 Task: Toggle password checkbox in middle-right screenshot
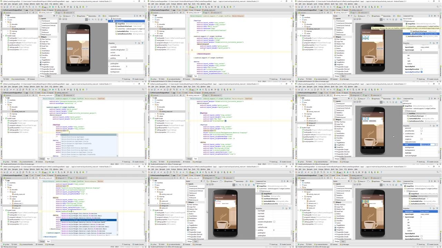(x=422, y=128)
